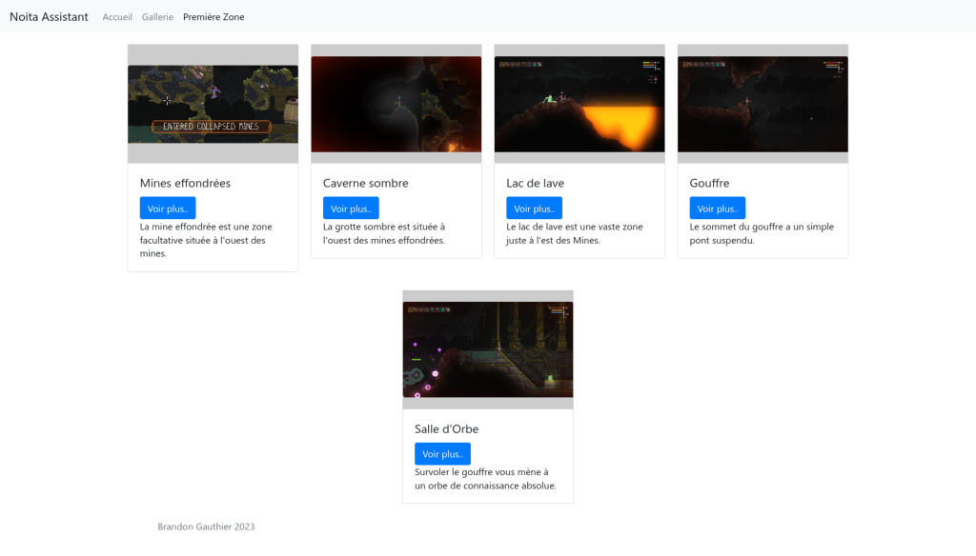Click Voir plus under Salle d'Orbe

442,454
